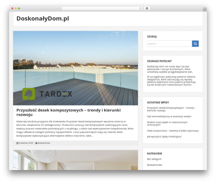Click the TARDEX wordmark on the image
The width and height of the screenshot is (216, 183).
click(56, 94)
